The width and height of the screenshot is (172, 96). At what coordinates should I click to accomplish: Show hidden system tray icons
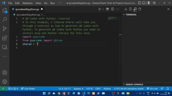(x=137, y=93)
